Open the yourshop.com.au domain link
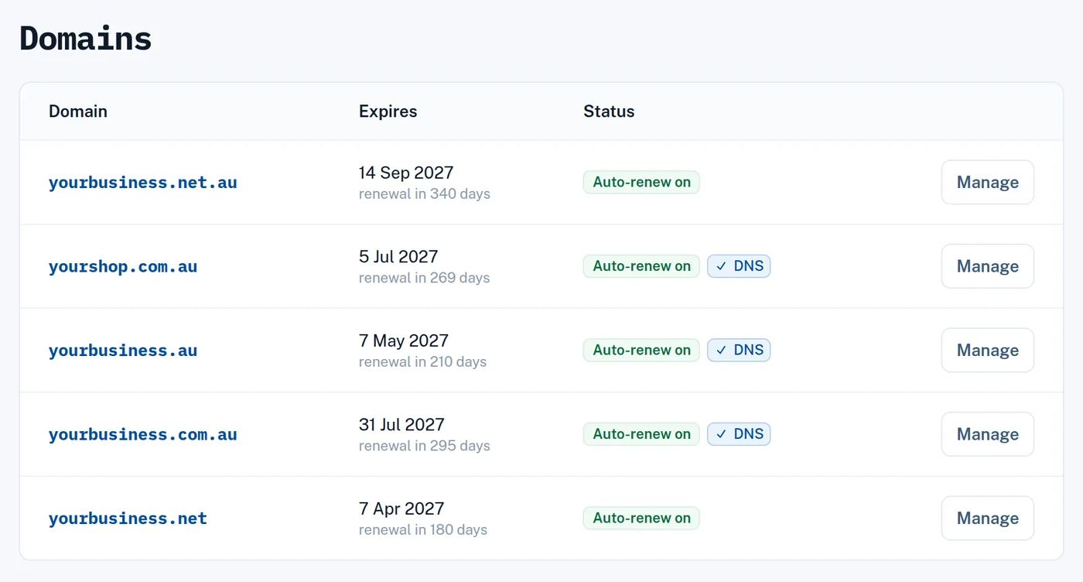Viewport: 1083px width, 582px height. (x=123, y=266)
